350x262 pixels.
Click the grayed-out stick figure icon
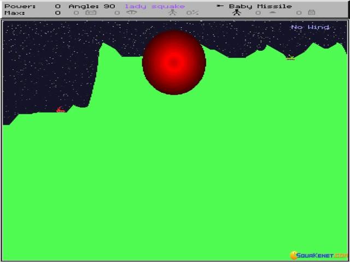173,13
